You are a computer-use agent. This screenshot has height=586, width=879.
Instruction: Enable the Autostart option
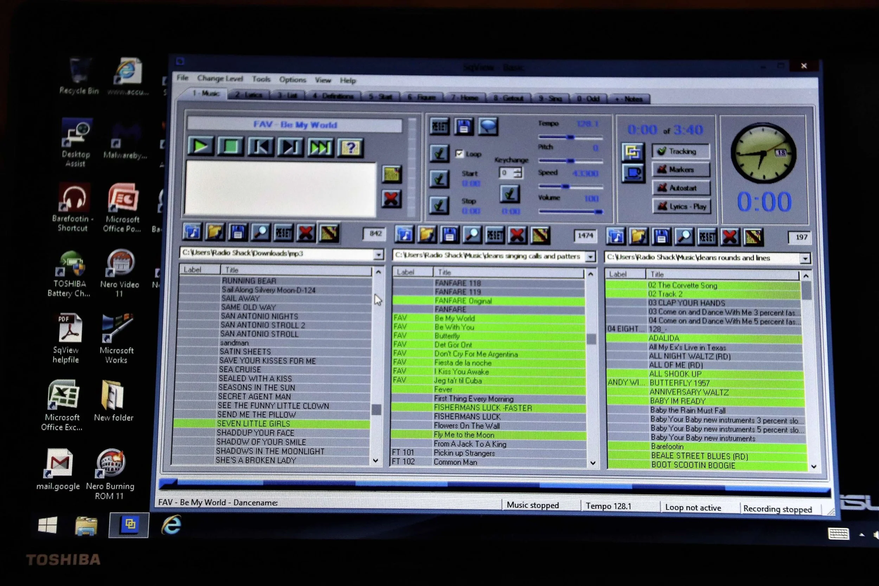[681, 188]
